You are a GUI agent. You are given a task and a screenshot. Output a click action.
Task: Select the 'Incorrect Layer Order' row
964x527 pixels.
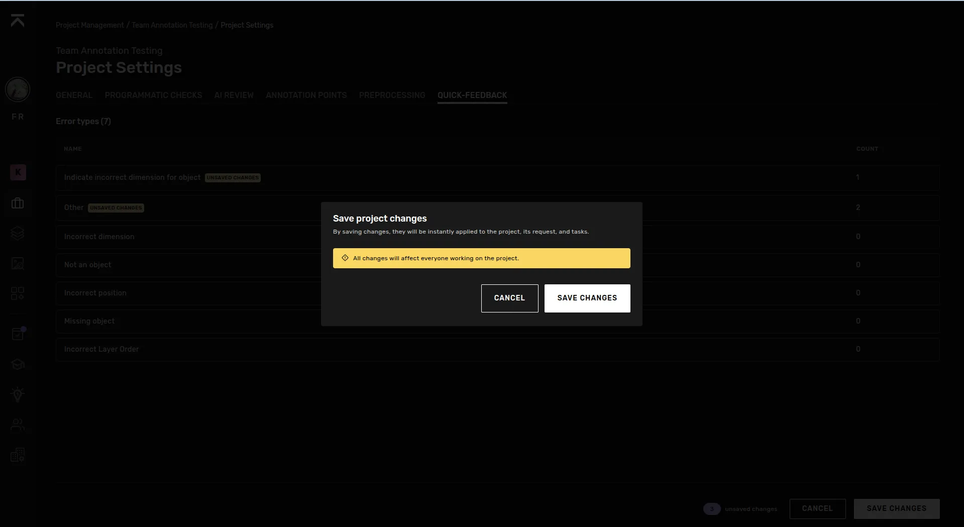click(497, 349)
